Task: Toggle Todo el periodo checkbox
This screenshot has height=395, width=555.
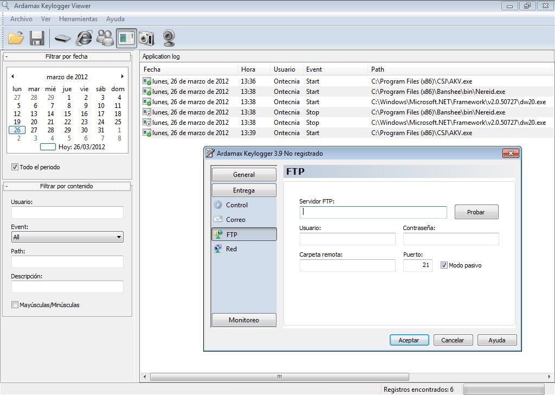Action: coord(15,167)
